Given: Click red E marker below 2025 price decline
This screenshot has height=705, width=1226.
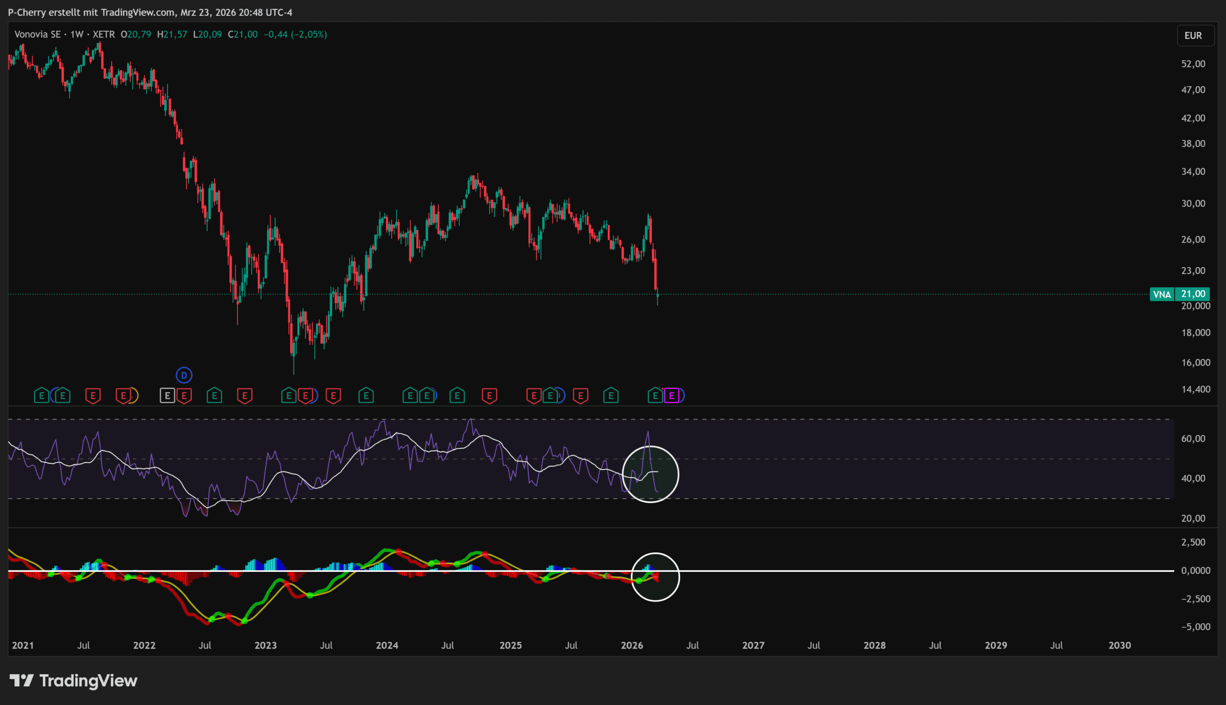Looking at the screenshot, I should click(534, 396).
